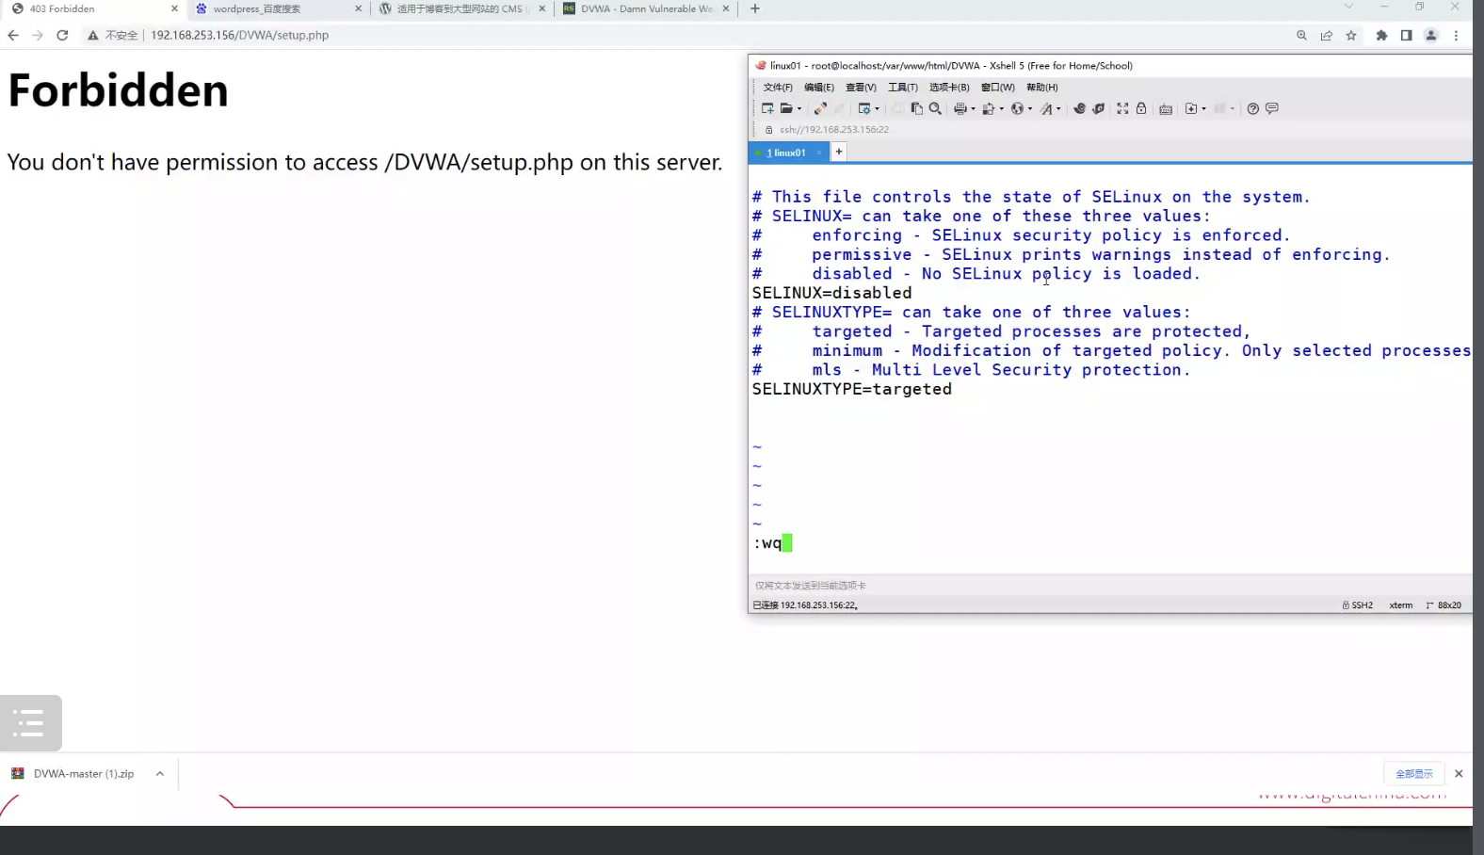Toggle the Chrome side panel
The width and height of the screenshot is (1484, 855).
point(1406,36)
